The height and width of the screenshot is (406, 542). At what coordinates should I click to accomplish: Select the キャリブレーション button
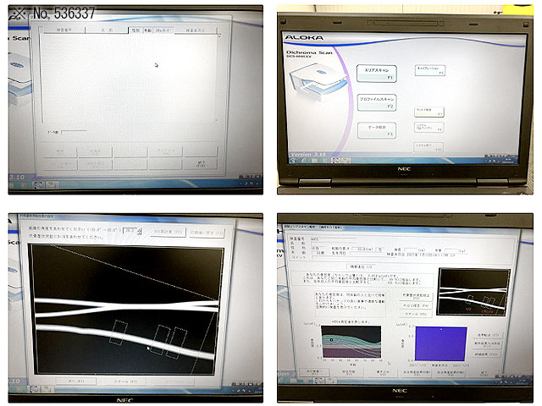(x=429, y=70)
